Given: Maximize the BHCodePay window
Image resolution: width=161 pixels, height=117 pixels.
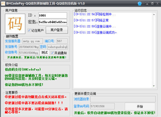Looking at the screenshot, I should pos(152,3).
